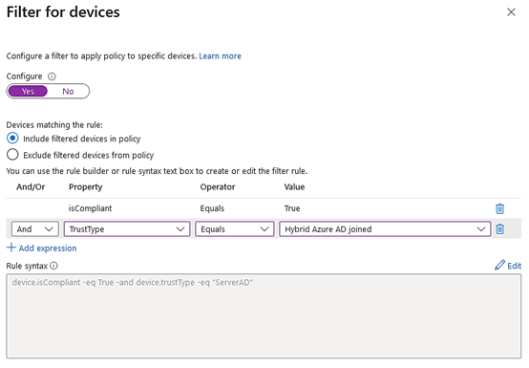Viewport: 529px width, 368px height.
Task: Open the Equals operator dropdown
Action: [235, 228]
